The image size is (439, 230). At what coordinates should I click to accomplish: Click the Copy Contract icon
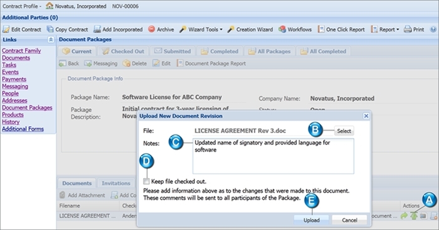click(50, 29)
